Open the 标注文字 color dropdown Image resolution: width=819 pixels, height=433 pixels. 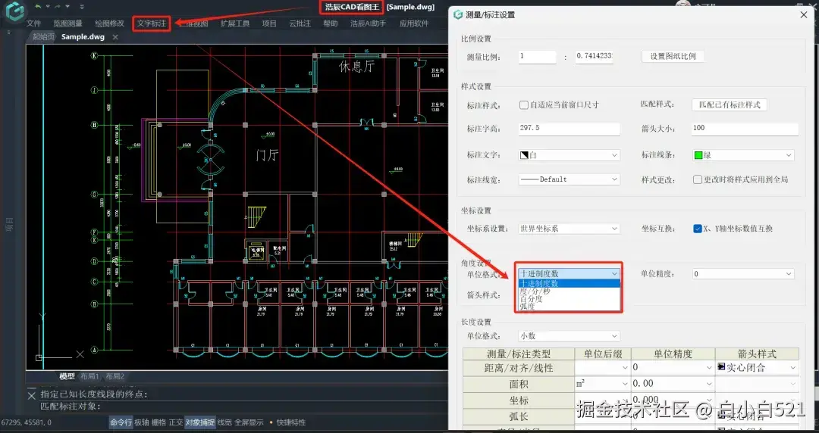(x=570, y=155)
